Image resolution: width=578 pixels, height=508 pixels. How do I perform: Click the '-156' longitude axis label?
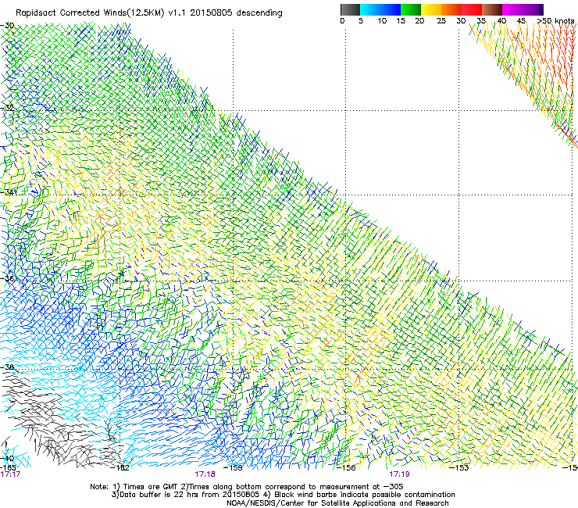pos(346,468)
